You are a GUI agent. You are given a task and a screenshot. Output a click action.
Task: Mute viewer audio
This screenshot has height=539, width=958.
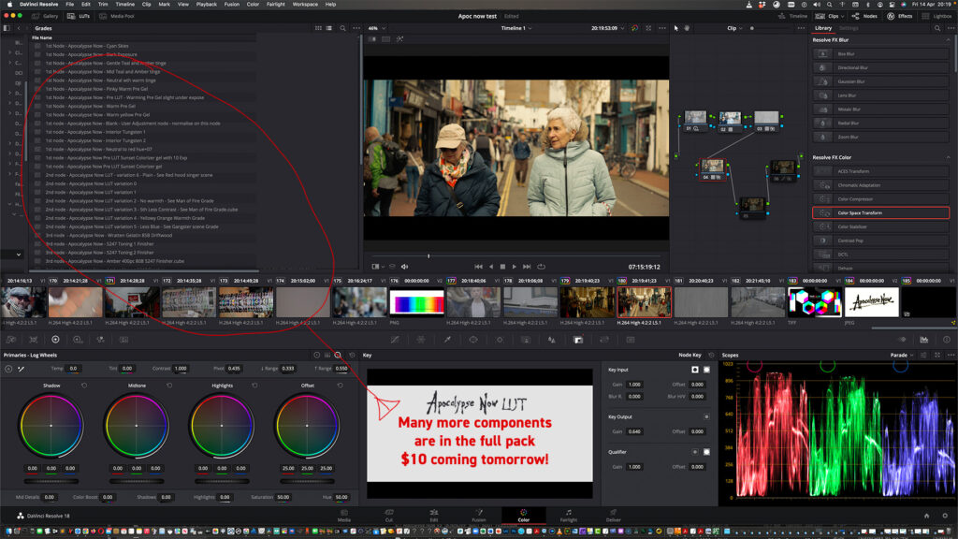coord(404,267)
